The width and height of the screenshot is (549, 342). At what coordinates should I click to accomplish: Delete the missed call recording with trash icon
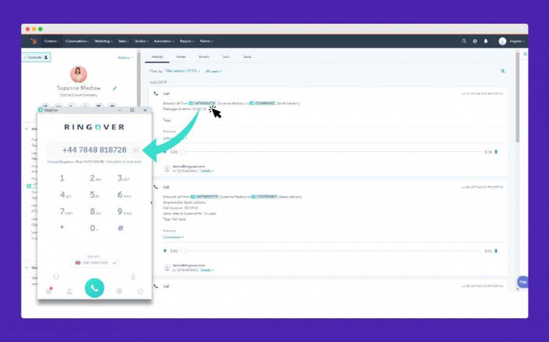pos(496,152)
